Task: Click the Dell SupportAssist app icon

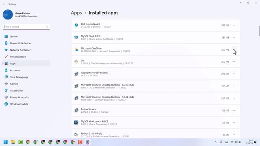Action: coord(76,25)
